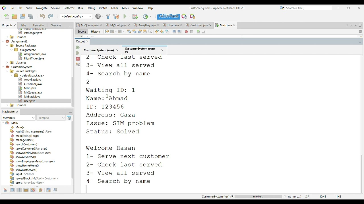Collapse the default package node
The width and height of the screenshot is (364, 204).
[x=12, y=75]
